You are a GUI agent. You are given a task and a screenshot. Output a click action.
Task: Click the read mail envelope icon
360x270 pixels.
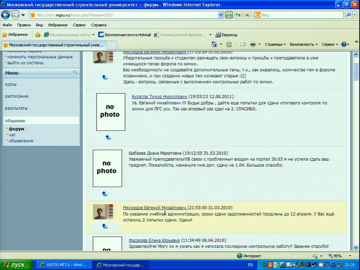243,44
